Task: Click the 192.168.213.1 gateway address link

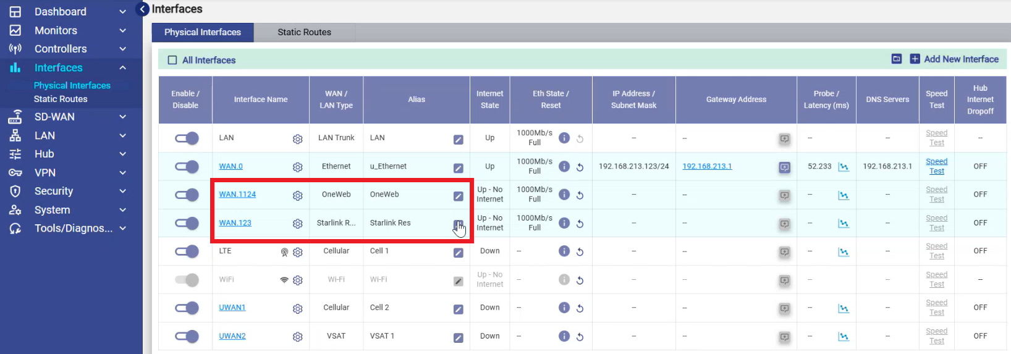Action: click(707, 166)
